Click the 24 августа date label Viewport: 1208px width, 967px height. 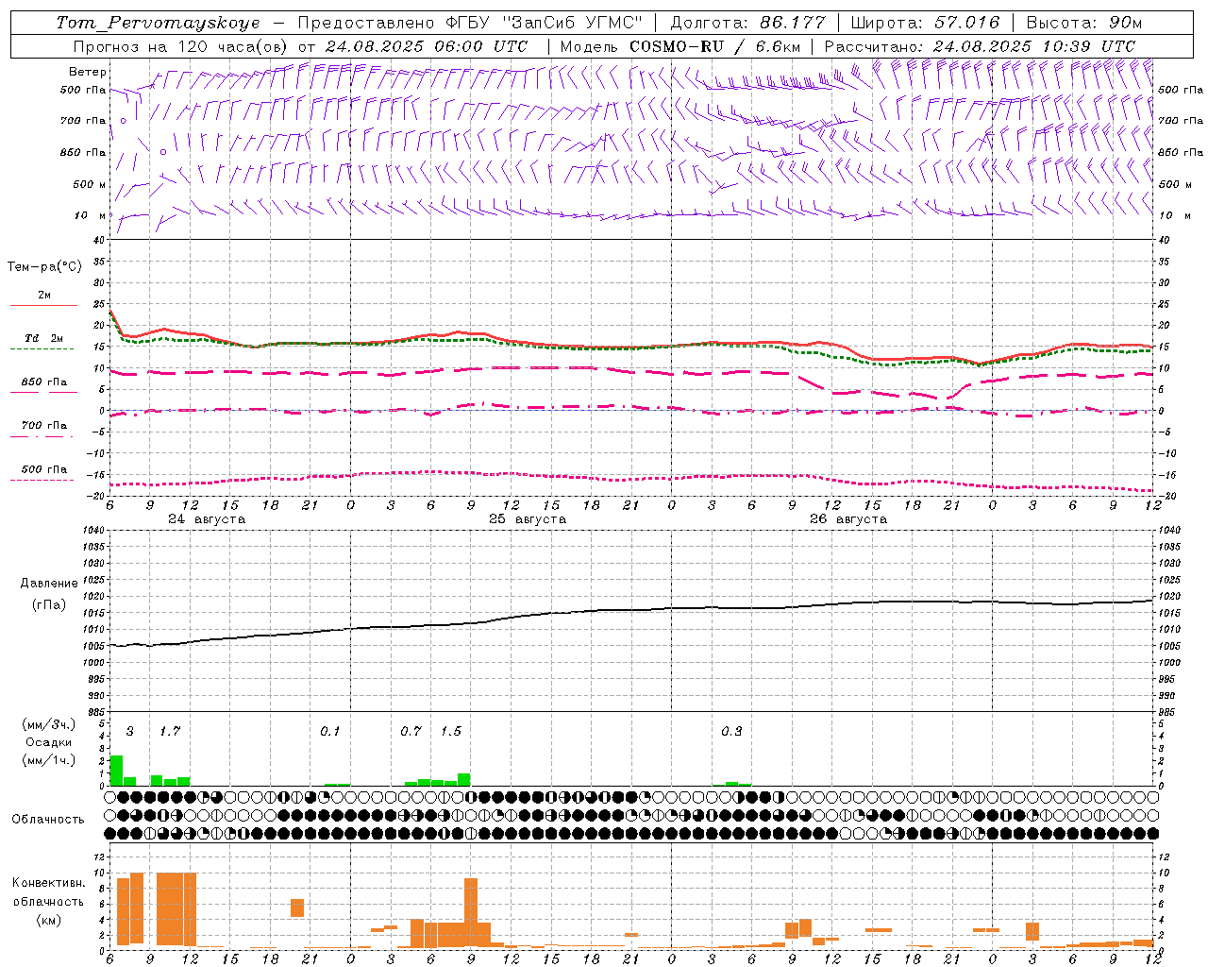click(x=207, y=519)
